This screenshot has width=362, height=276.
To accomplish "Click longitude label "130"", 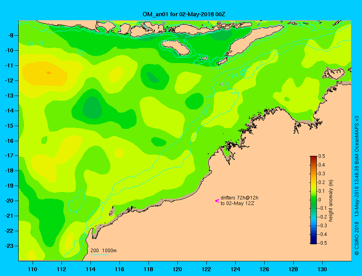I will 322,269.
